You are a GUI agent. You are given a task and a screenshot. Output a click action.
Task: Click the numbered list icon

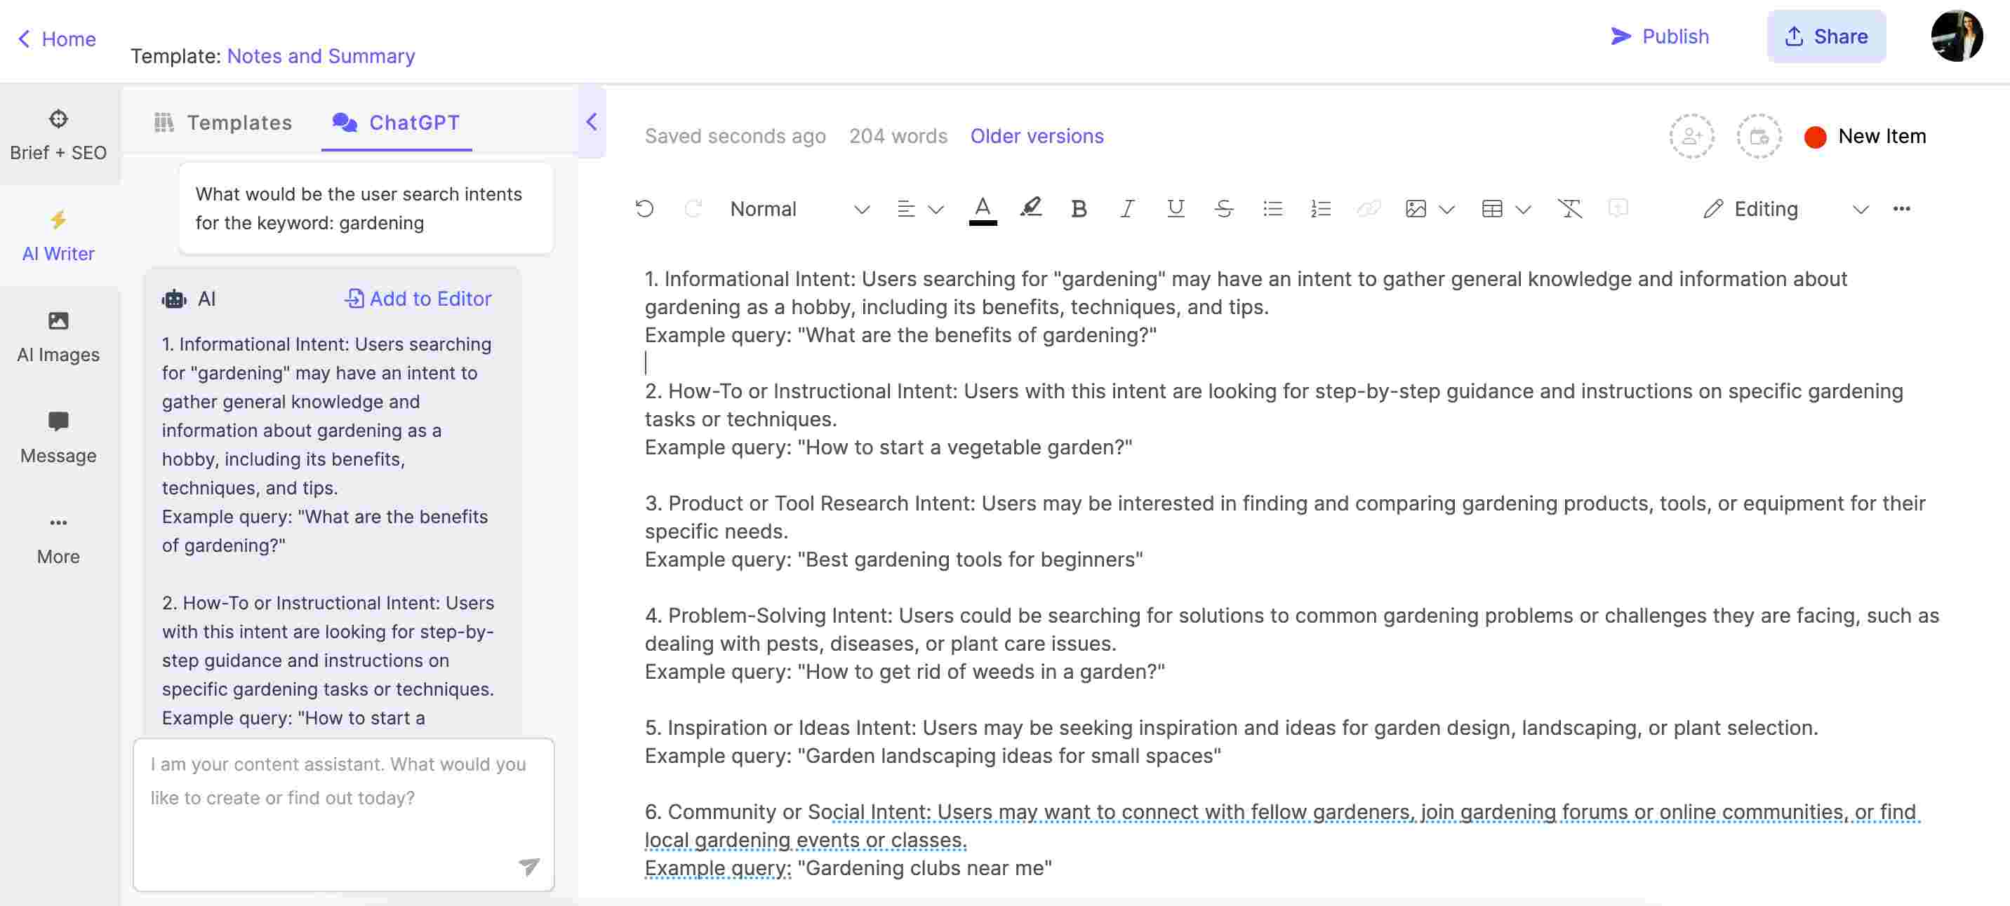click(x=1320, y=208)
